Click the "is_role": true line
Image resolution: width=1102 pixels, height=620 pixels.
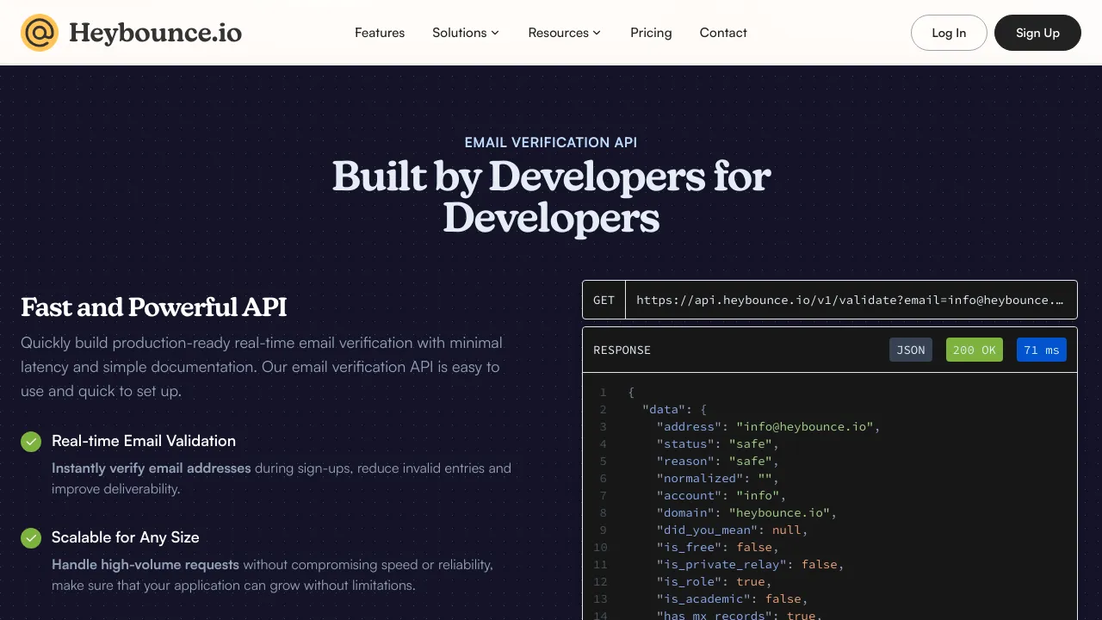pyautogui.click(x=714, y=581)
